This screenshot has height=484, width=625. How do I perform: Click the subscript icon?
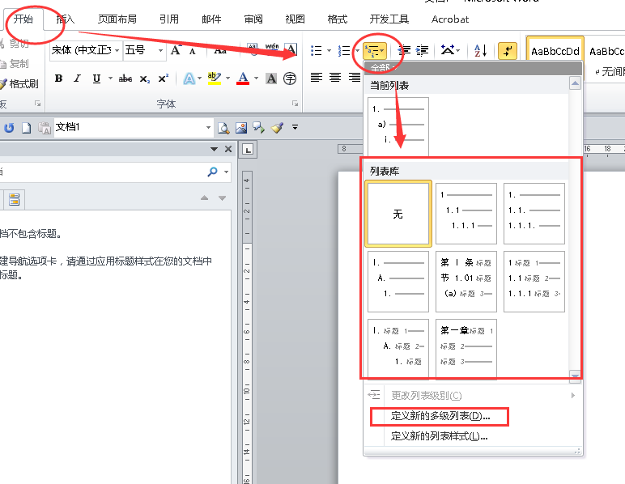(144, 79)
